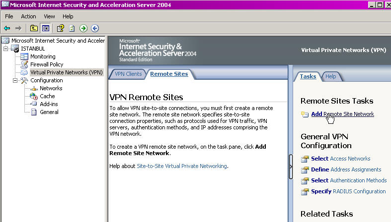Toggle the Show/Hide Console Tree button
The width and height of the screenshot is (391, 222).
point(46,28)
